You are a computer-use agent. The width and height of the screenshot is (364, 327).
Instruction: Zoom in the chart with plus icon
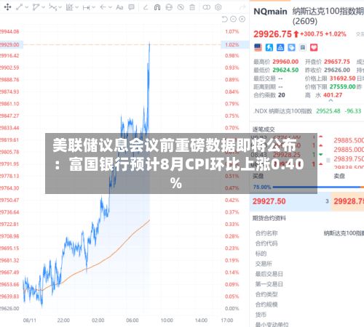pyautogui.click(x=242, y=19)
